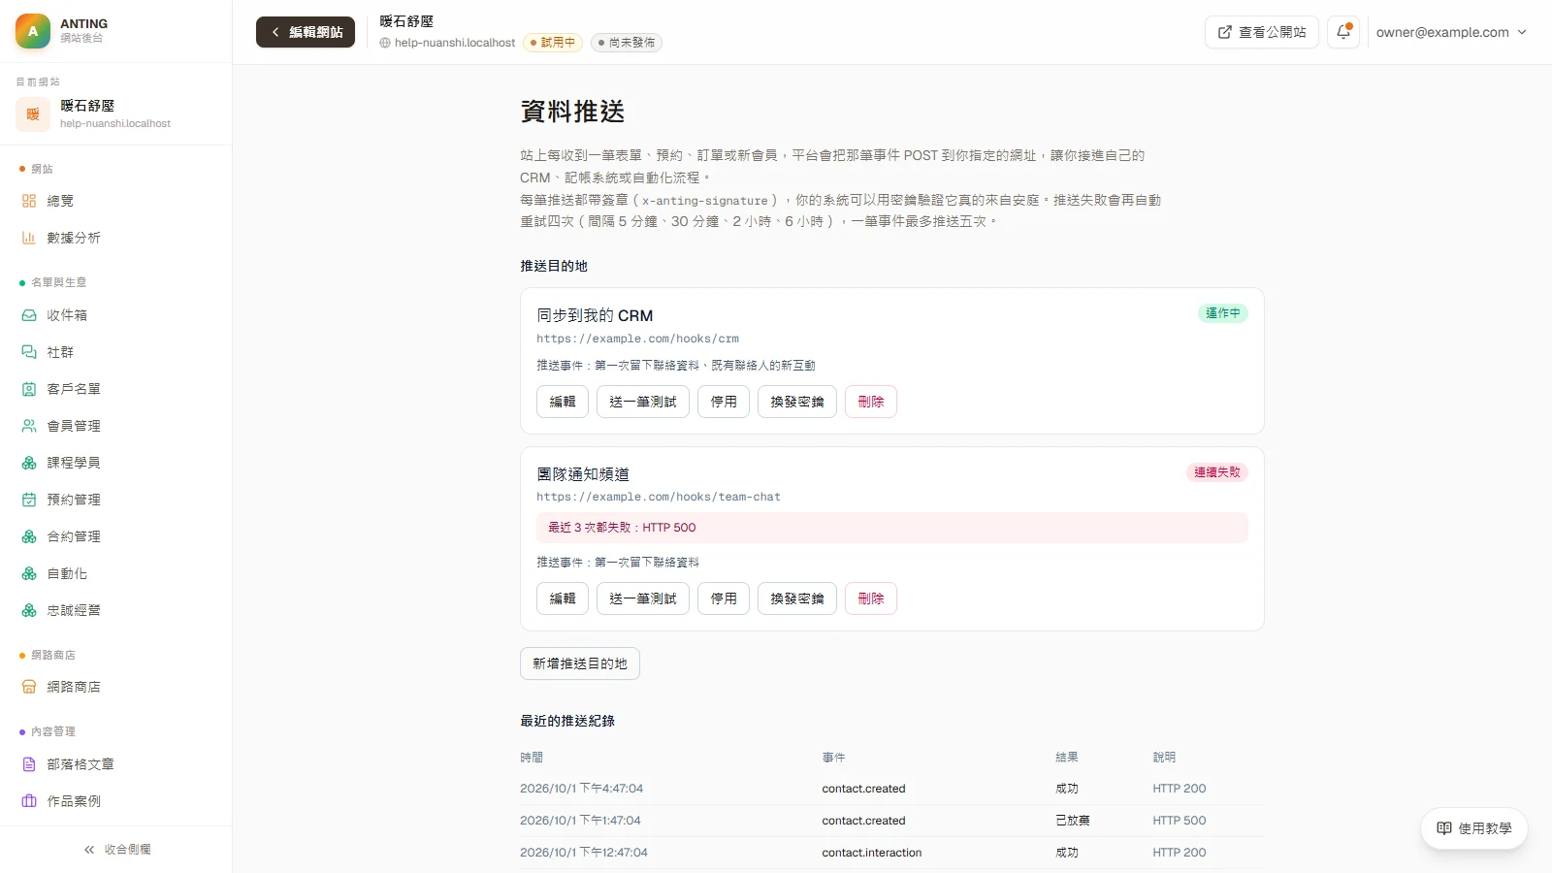Click the contact.interaction event cell
1552x873 pixels.
click(x=872, y=853)
